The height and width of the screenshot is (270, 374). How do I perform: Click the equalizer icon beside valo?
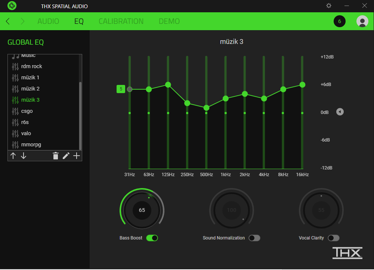(15, 134)
